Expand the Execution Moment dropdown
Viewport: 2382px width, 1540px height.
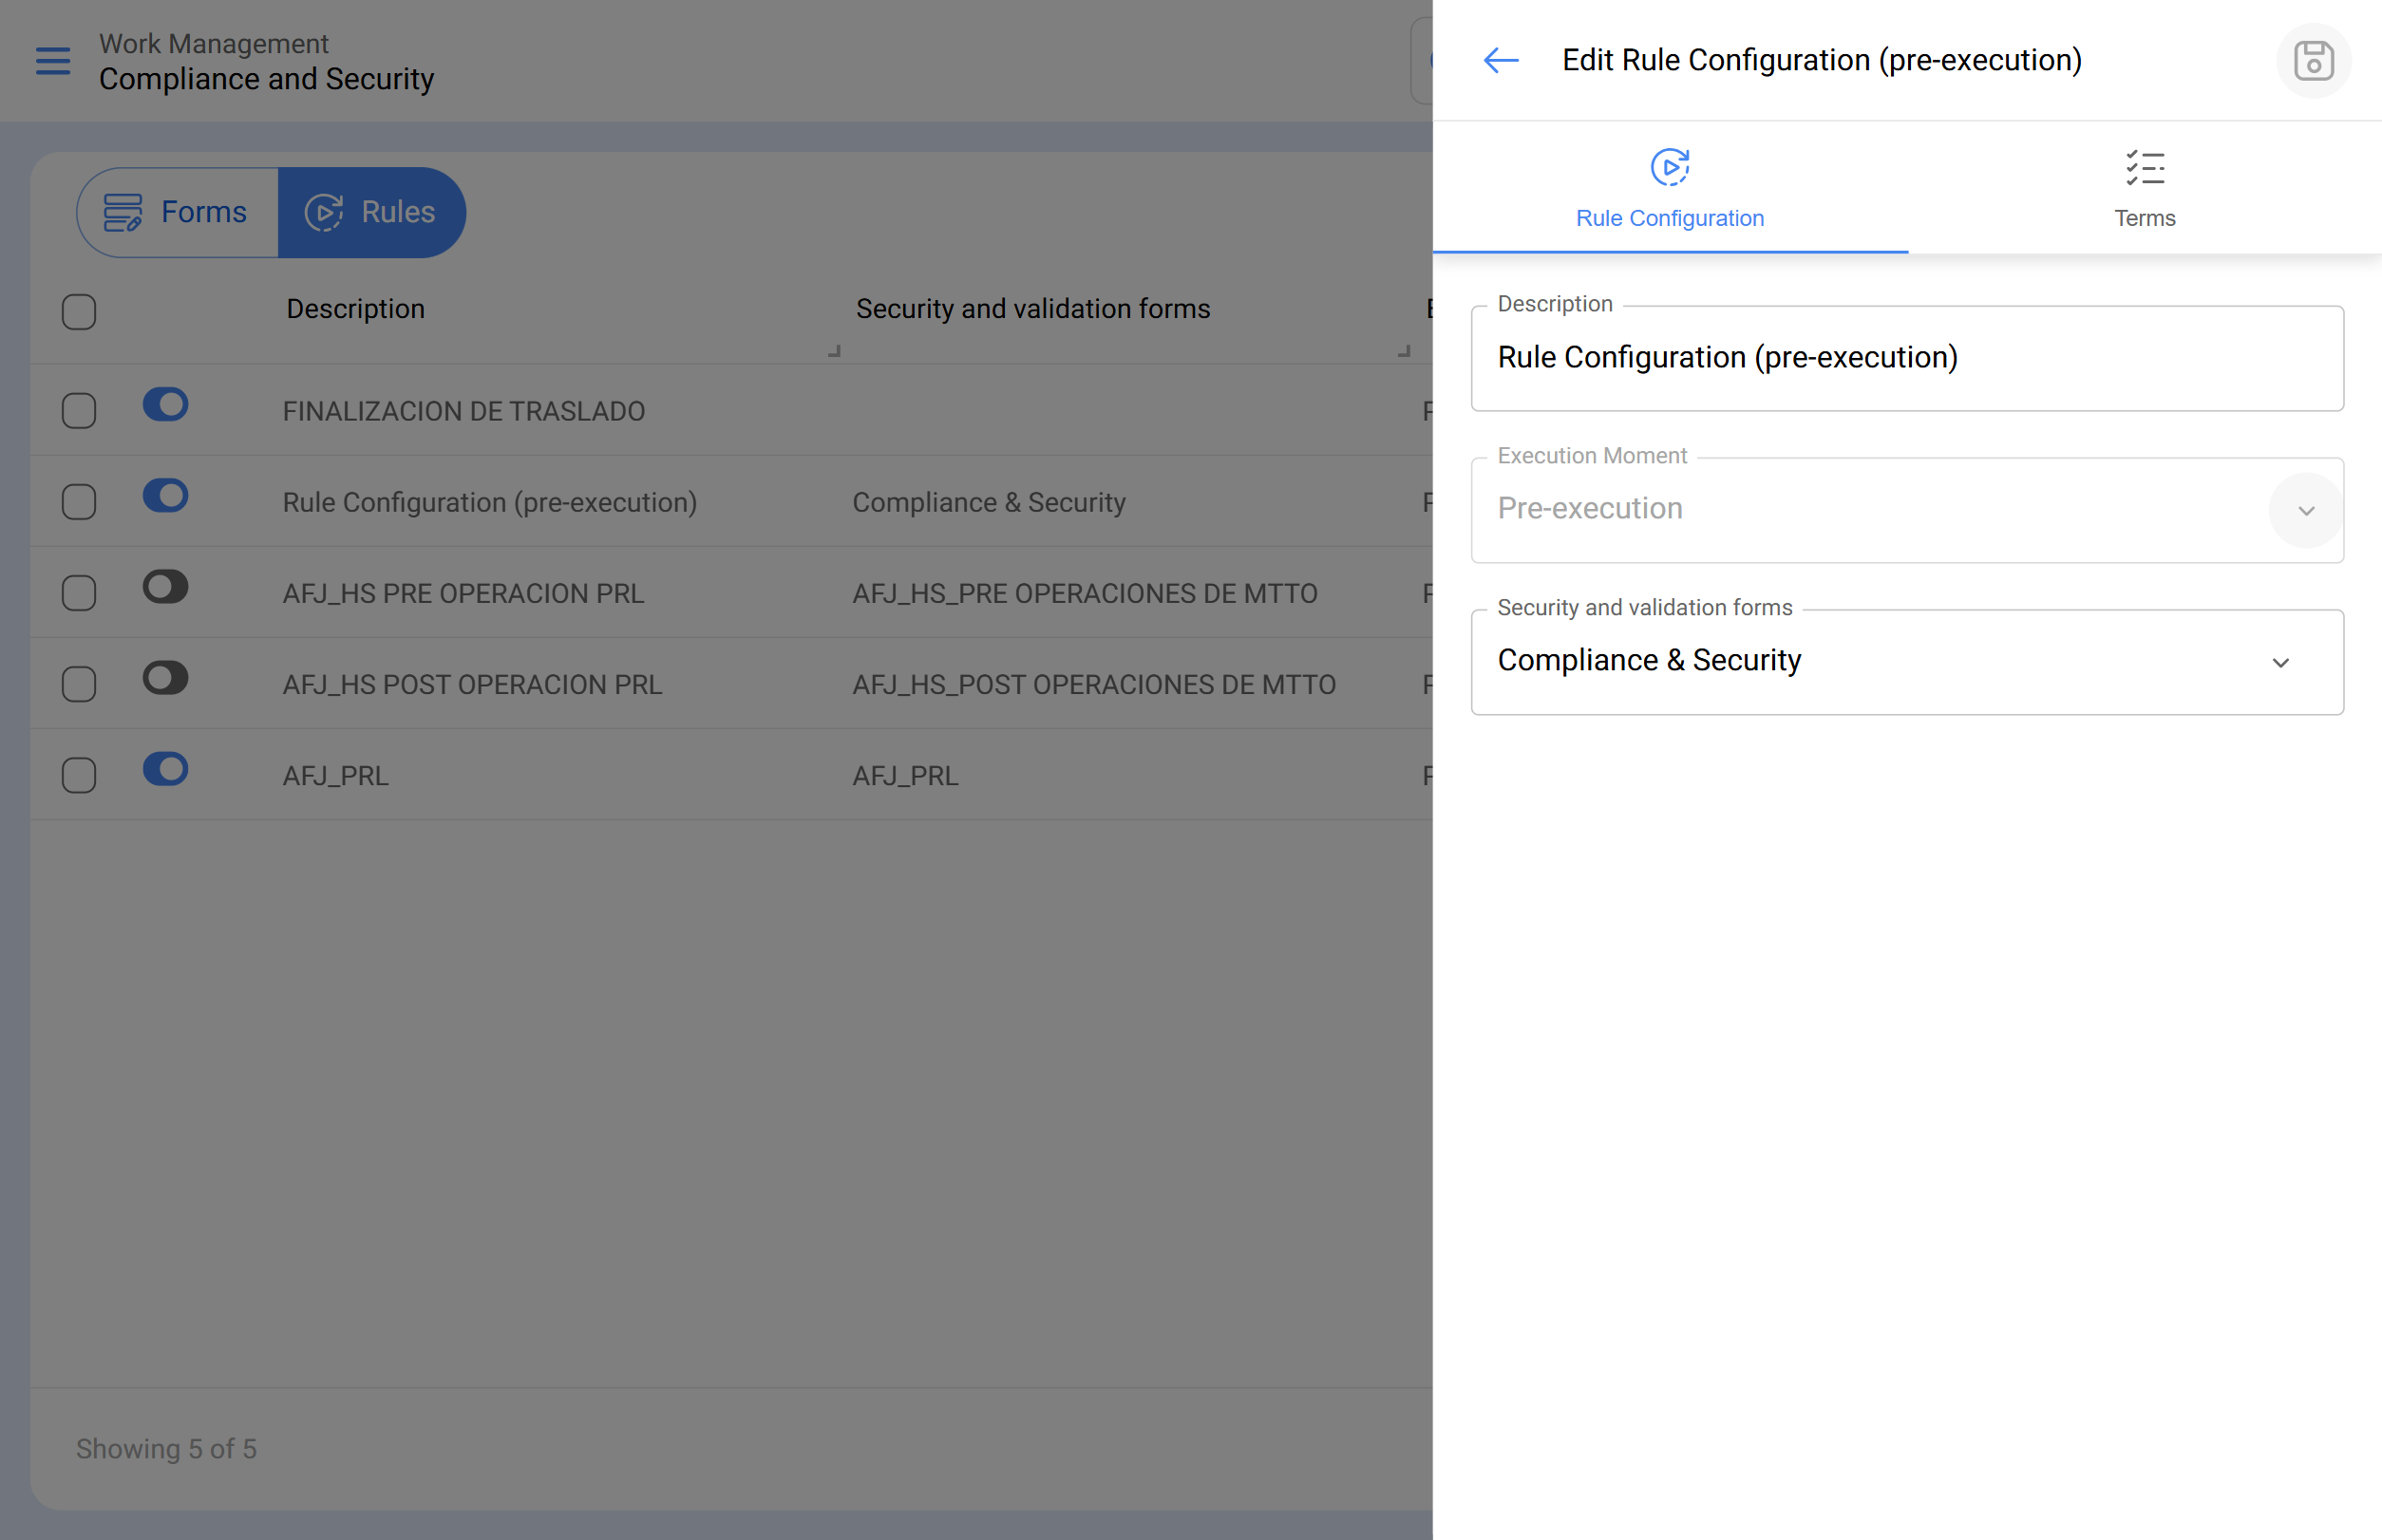pos(2306,511)
